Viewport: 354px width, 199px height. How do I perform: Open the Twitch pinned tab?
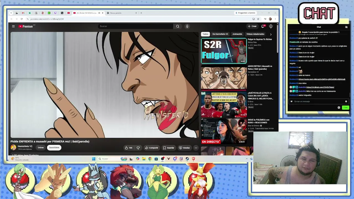(56, 13)
